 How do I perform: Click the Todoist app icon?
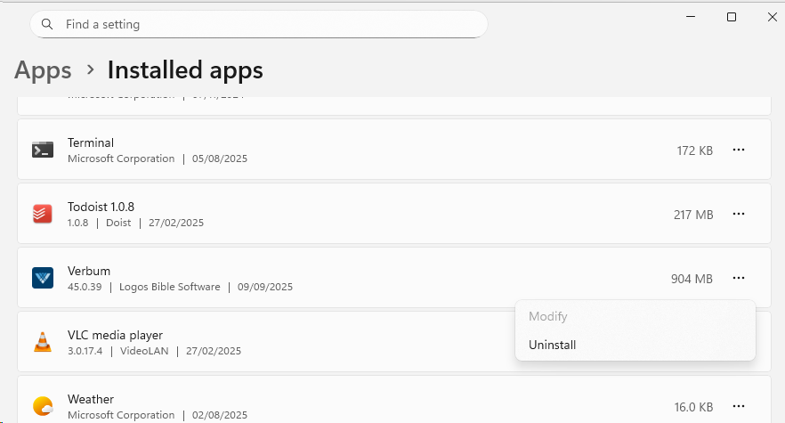tap(43, 214)
